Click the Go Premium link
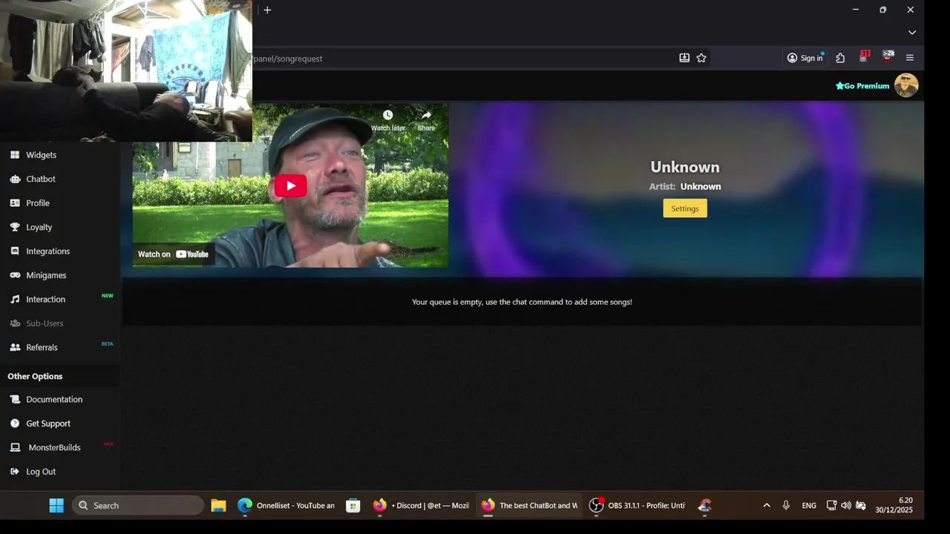This screenshot has height=534, width=950. 862,86
